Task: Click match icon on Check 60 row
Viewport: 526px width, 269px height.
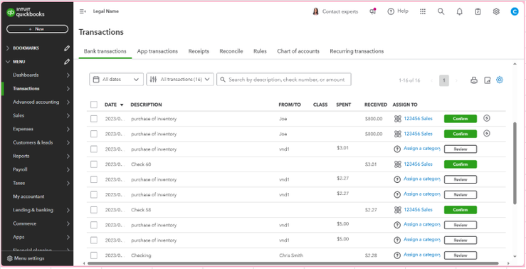Action: (x=397, y=164)
